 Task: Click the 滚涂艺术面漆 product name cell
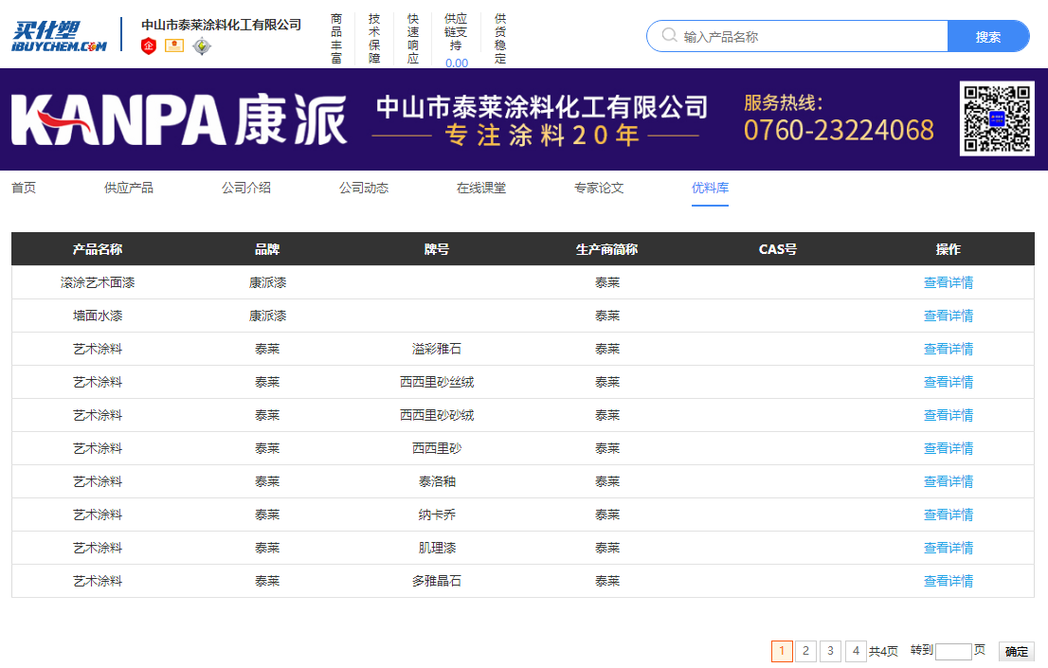pyautogui.click(x=98, y=282)
